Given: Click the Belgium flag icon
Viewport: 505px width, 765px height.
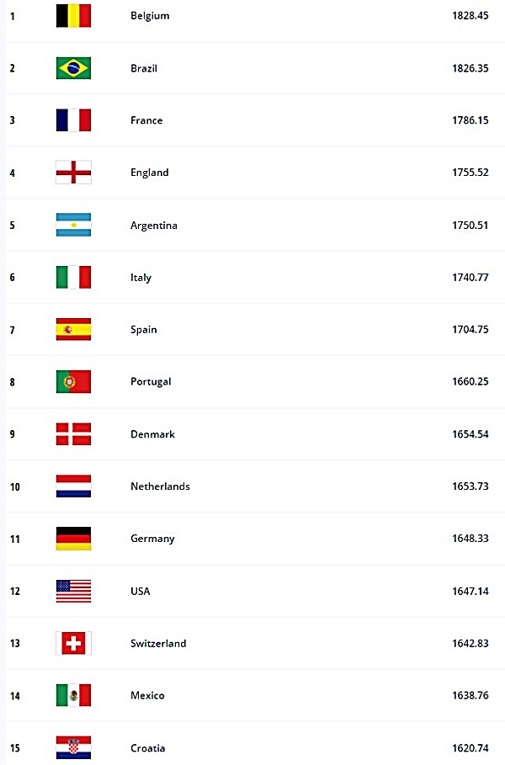Looking at the screenshot, I should pyautogui.click(x=73, y=16).
